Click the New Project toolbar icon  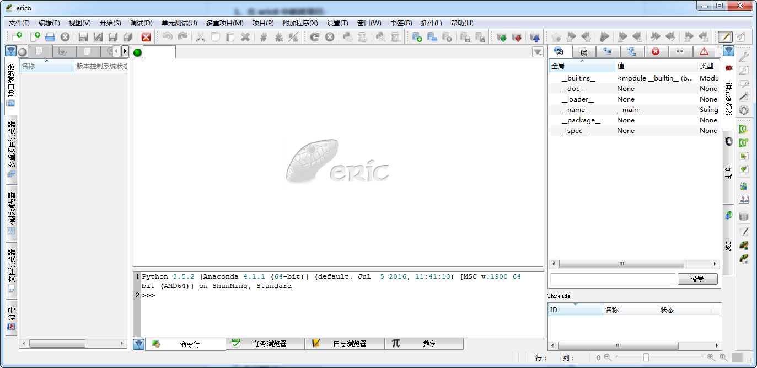click(17, 37)
